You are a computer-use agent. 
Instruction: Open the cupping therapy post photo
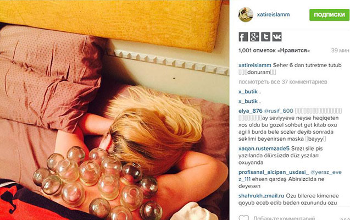click(114, 110)
